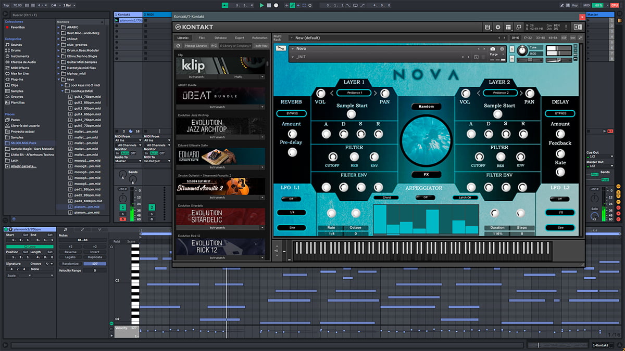Click the Nova instrument wrench icon
Viewport: 625px width, 351px height.
281,48
